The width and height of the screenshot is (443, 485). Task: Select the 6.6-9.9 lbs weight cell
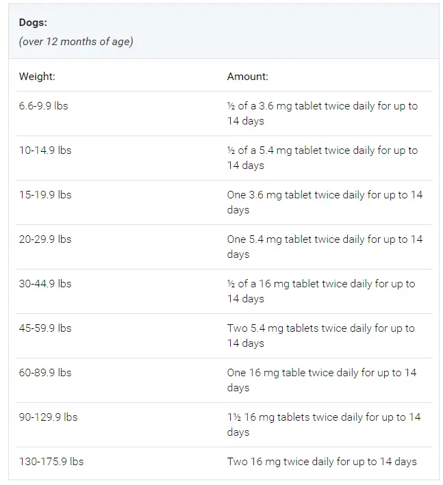[x=43, y=106]
